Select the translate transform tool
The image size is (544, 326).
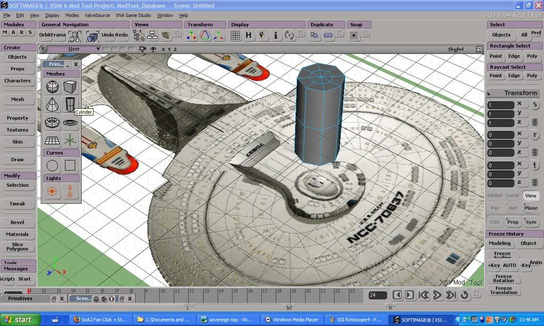191,36
